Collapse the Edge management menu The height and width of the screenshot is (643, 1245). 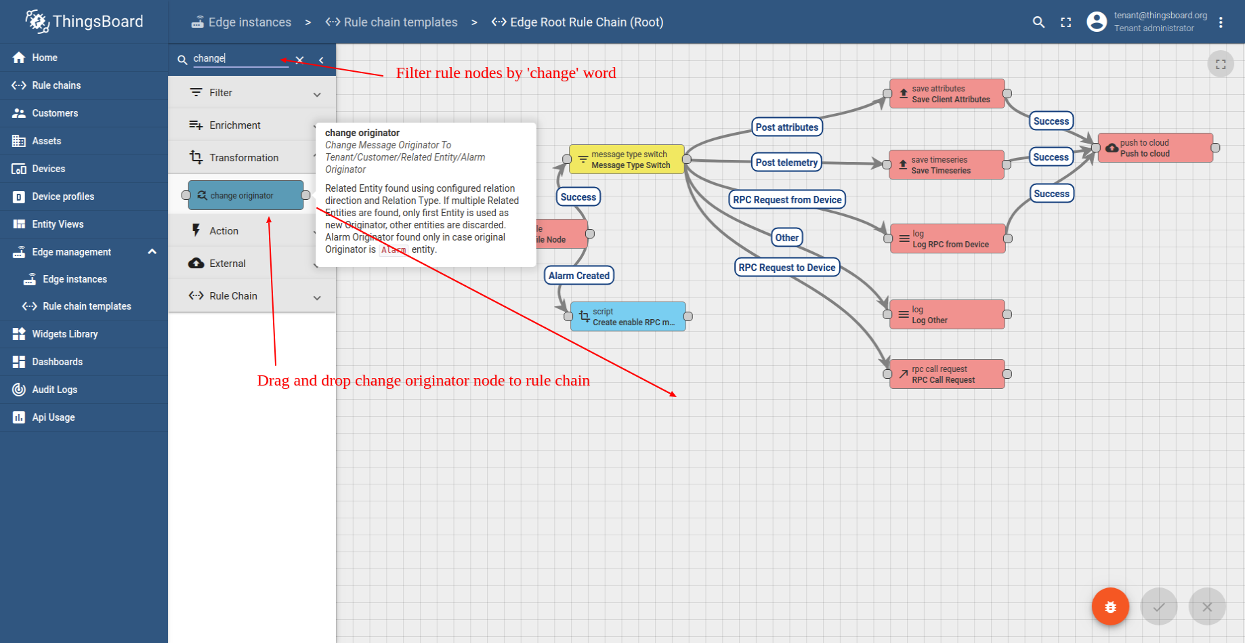84,252
